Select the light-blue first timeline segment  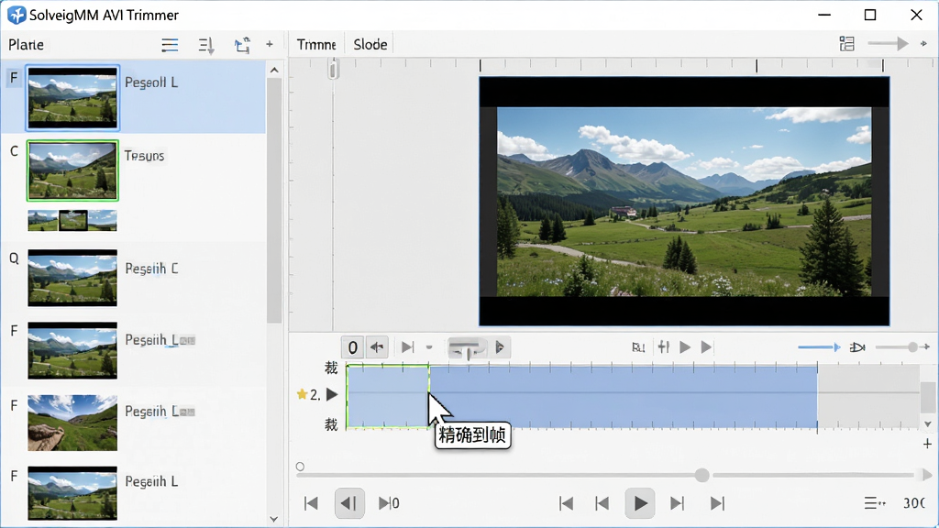point(388,396)
